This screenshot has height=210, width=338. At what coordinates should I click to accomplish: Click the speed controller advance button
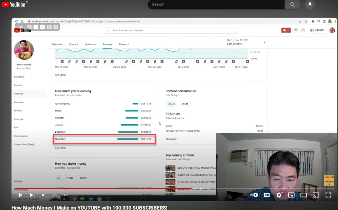[x=49, y=27]
